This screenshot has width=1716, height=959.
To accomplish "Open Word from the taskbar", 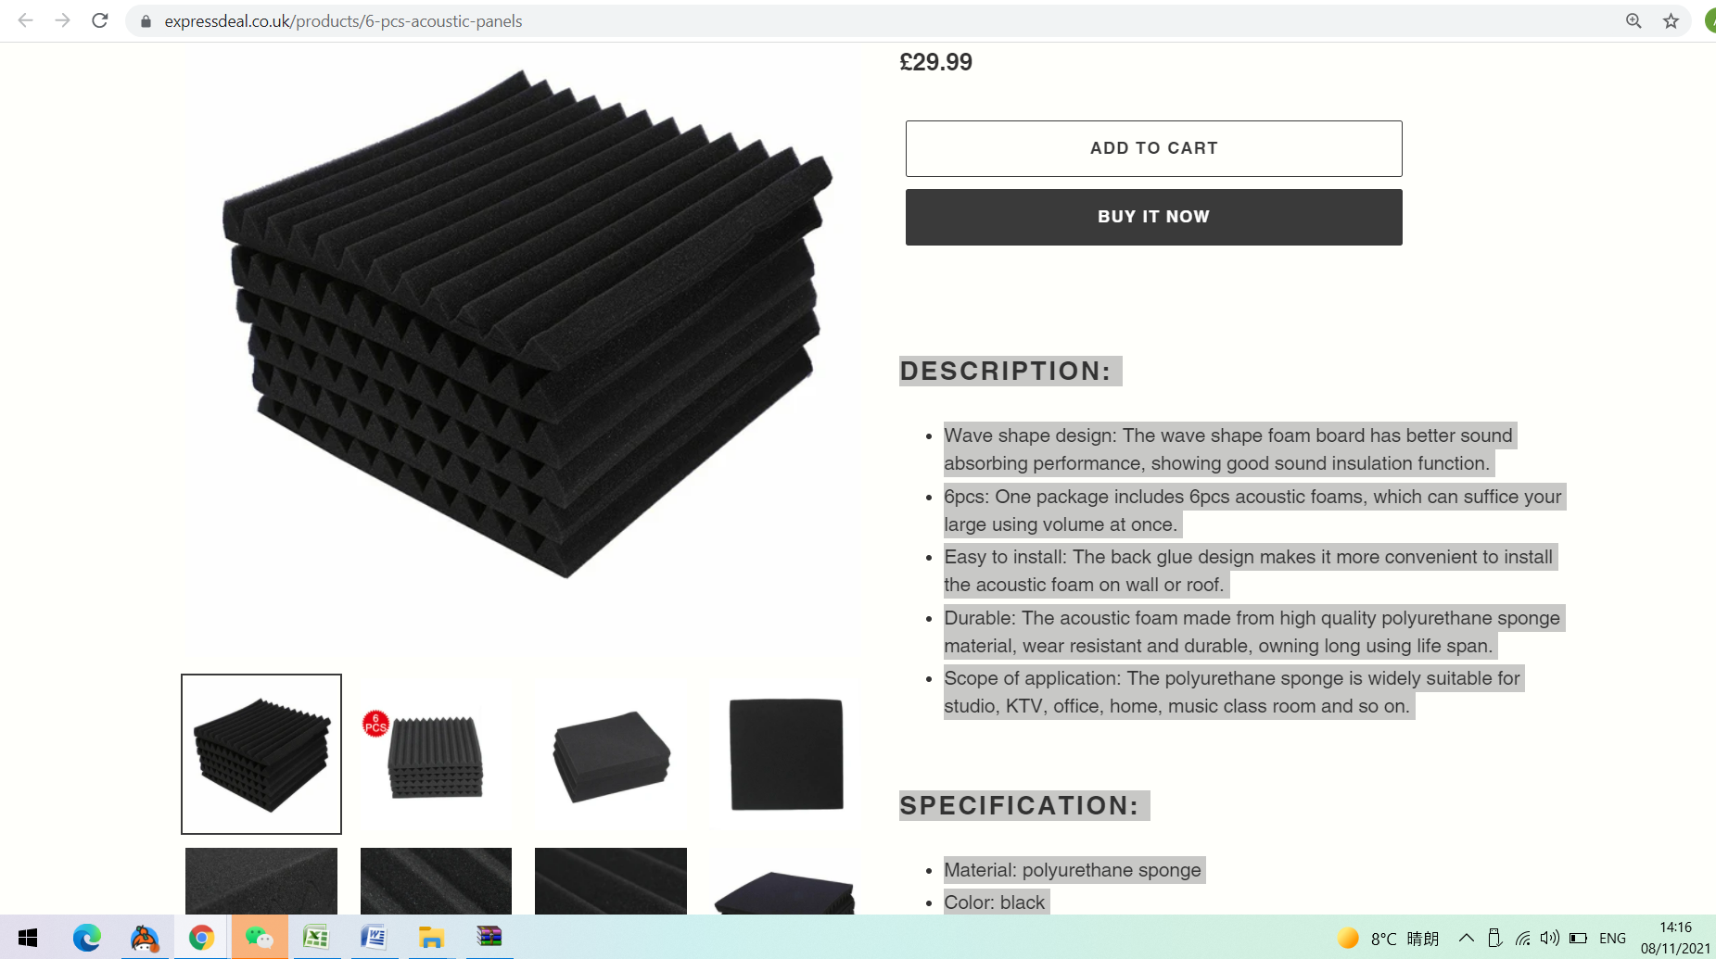I will coord(374,938).
